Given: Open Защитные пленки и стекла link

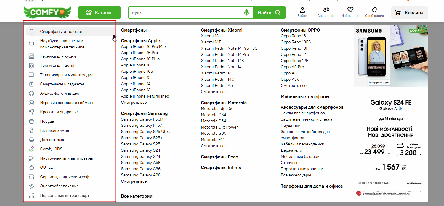Looking at the screenshot, I should pyautogui.click(x=307, y=119).
